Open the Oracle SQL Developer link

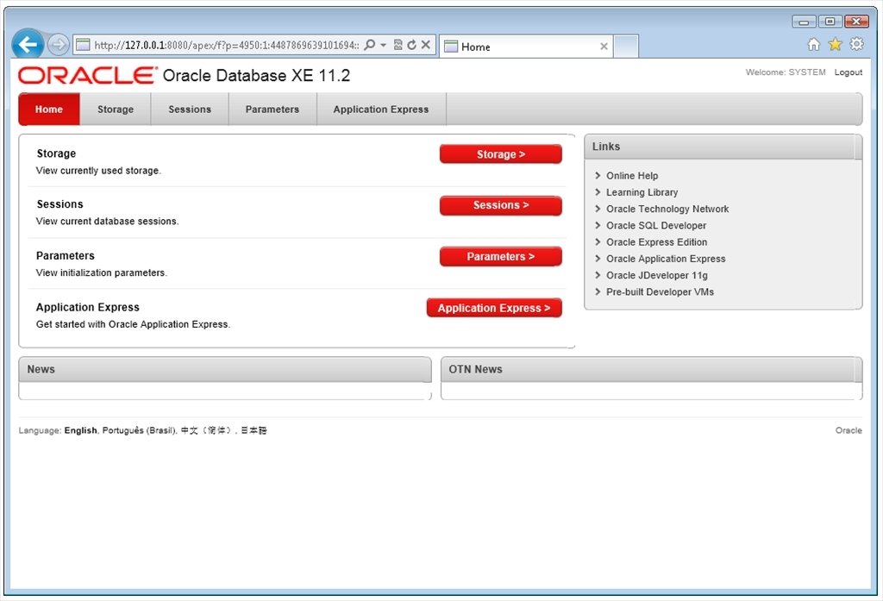point(655,225)
